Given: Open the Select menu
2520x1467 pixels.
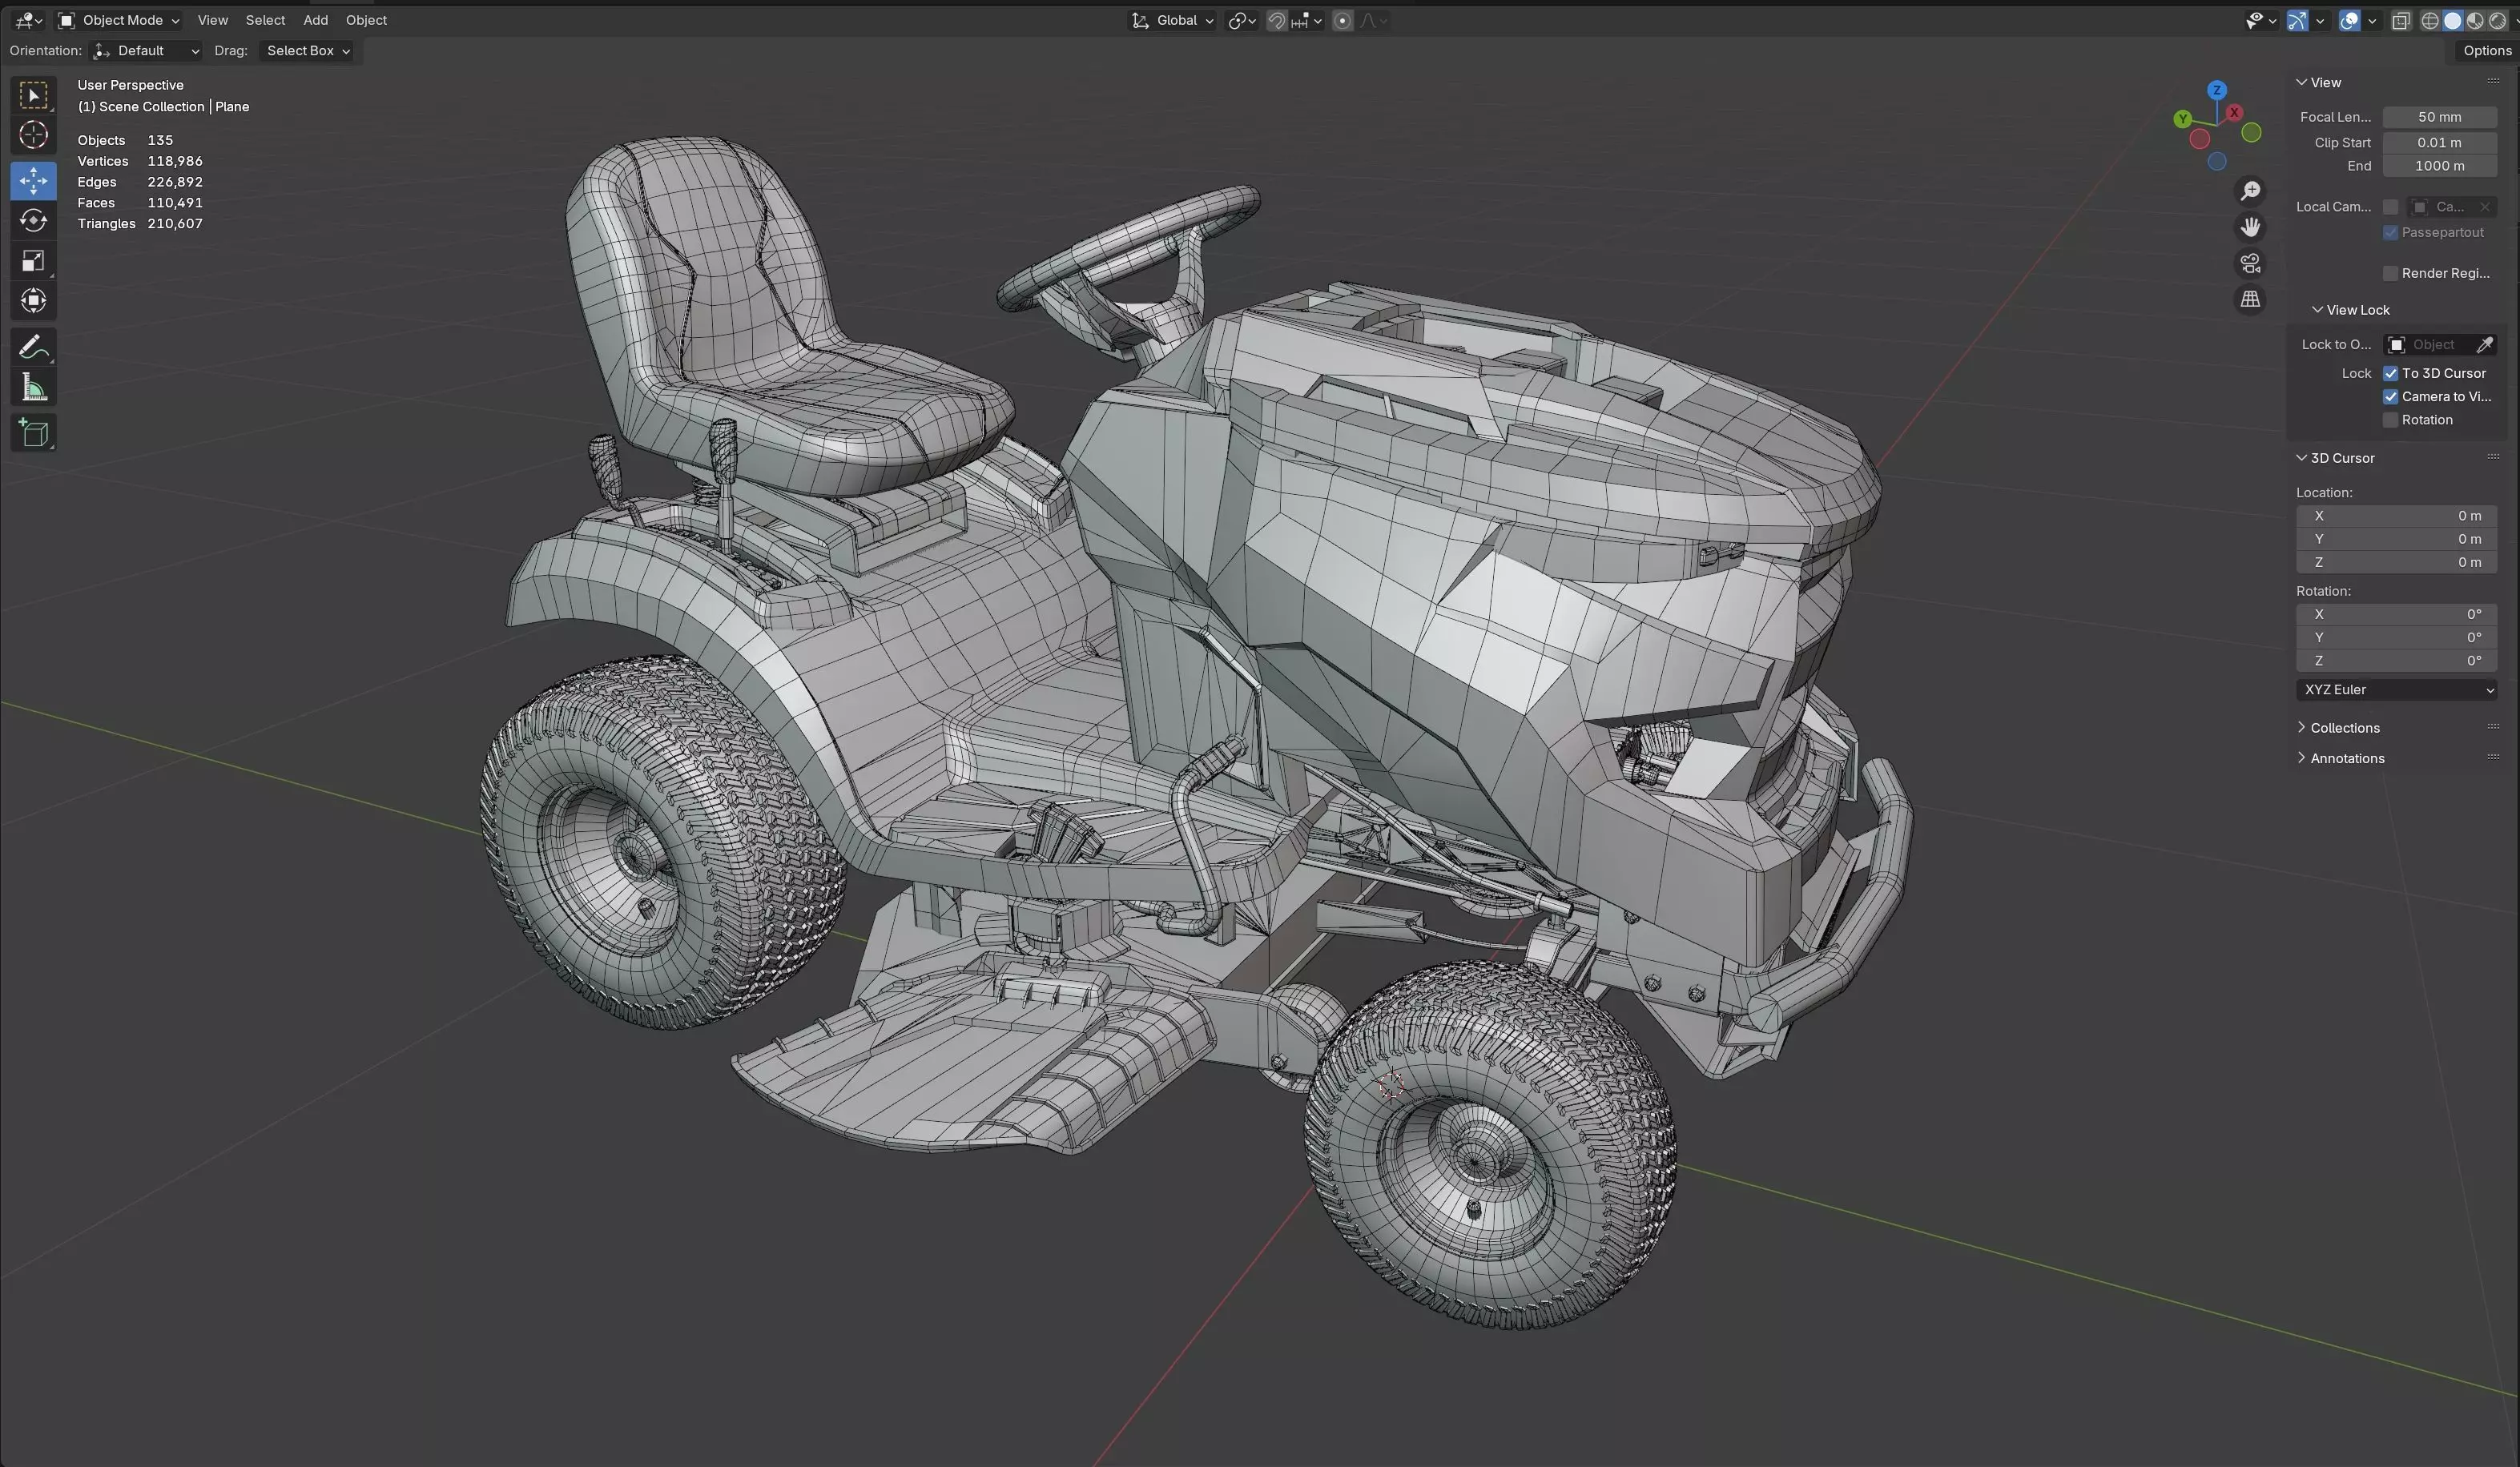Looking at the screenshot, I should tap(265, 20).
